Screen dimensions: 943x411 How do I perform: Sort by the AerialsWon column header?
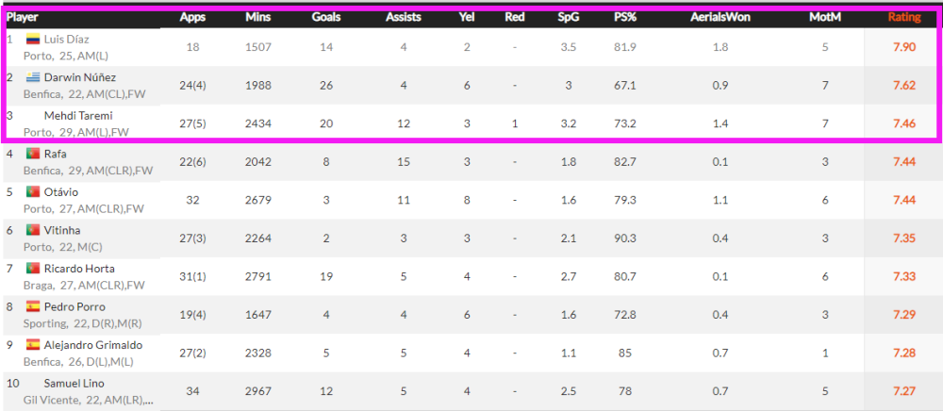pos(720,17)
